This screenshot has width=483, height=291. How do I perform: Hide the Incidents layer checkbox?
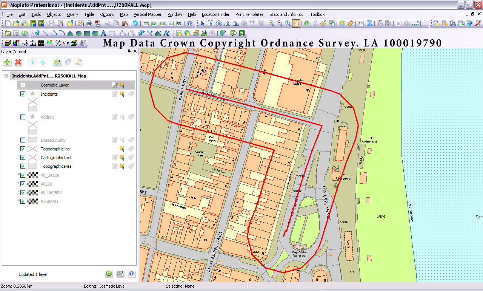point(23,94)
